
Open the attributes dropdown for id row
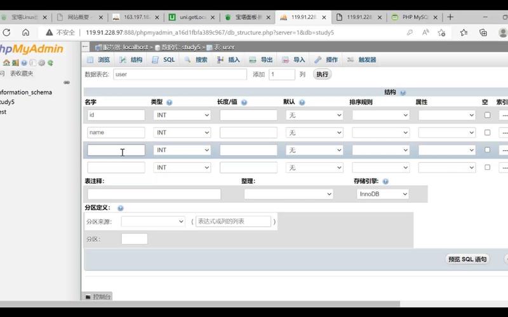tap(447, 115)
